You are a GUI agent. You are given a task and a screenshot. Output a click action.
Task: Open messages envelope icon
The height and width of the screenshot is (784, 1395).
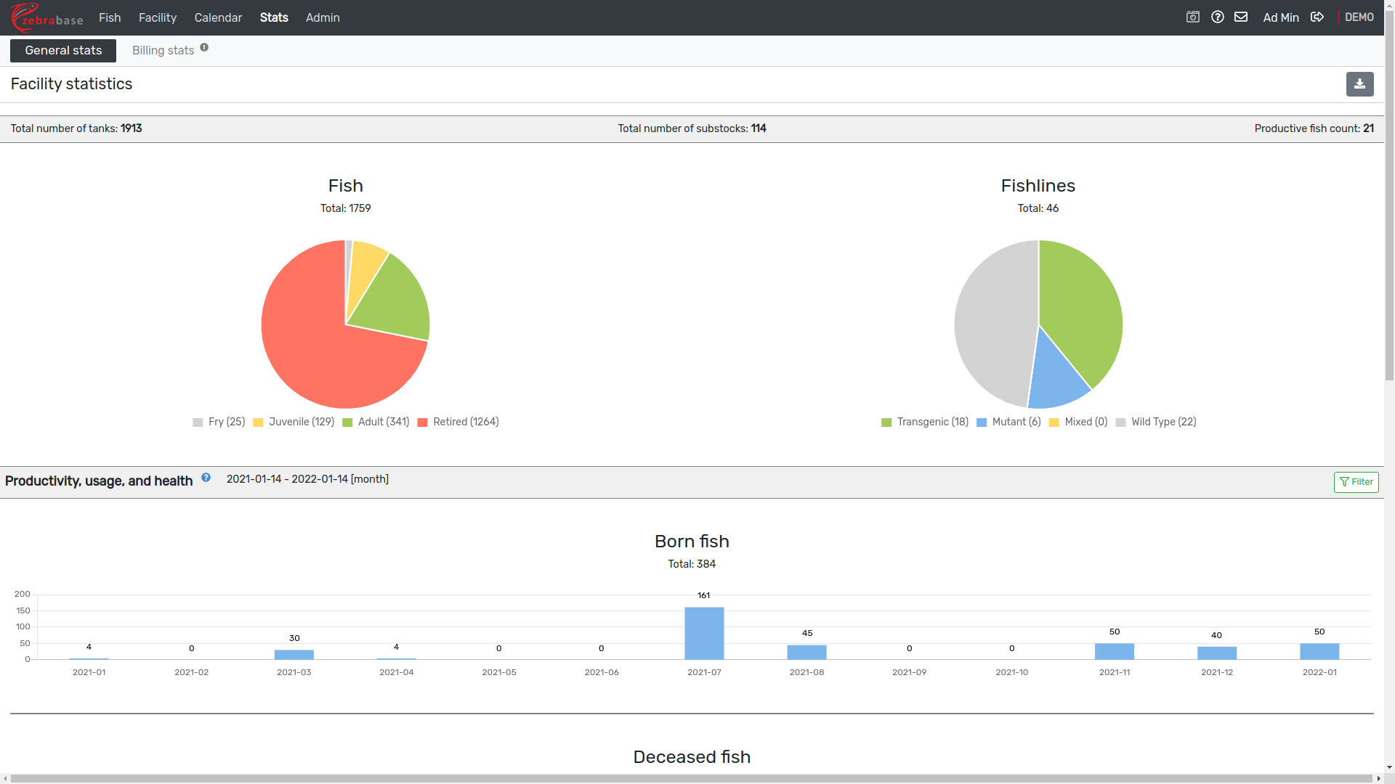coord(1241,17)
